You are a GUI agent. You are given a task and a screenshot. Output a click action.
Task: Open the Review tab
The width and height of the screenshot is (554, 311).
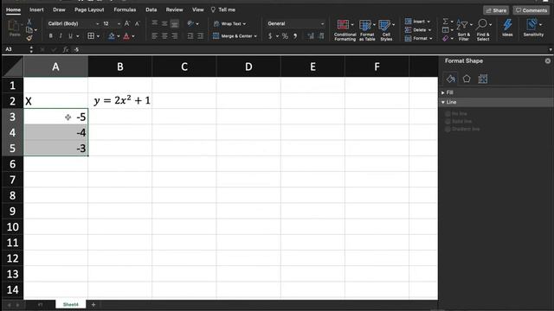175,10
